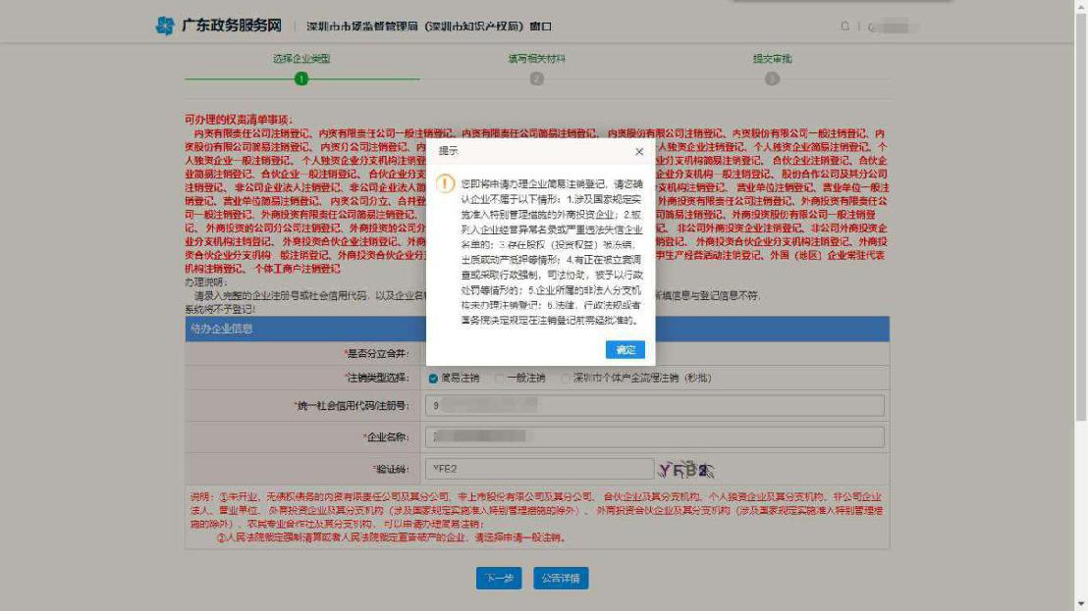Click the orange warning icon in the dialog
The width and height of the screenshot is (1088, 611).
[x=446, y=183]
